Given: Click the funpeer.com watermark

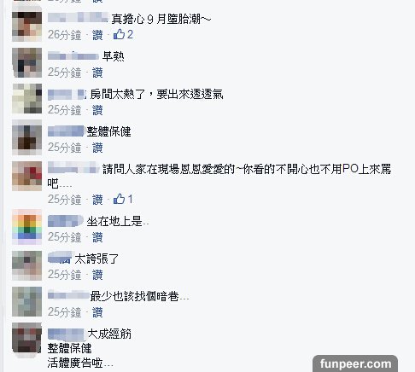Looking at the screenshot, I should click(355, 363).
